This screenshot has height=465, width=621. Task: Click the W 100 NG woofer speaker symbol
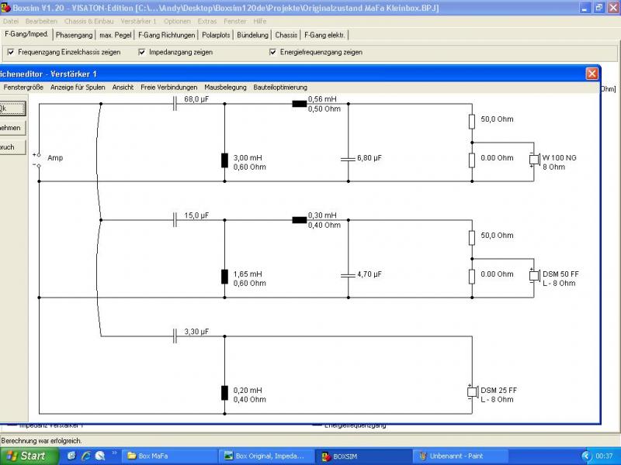point(534,160)
